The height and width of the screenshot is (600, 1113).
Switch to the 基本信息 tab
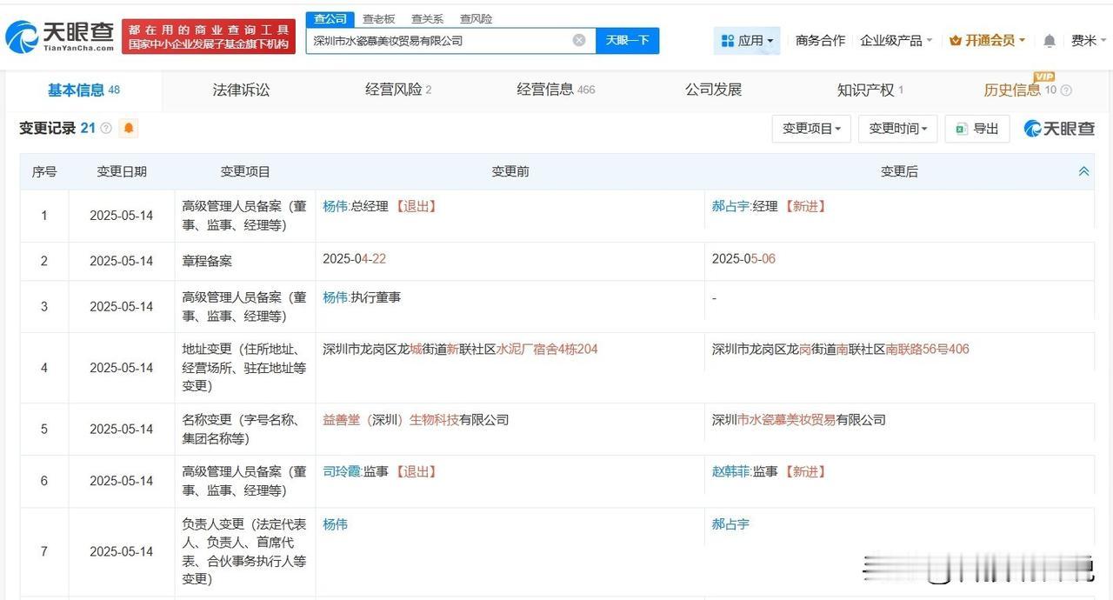pos(83,90)
